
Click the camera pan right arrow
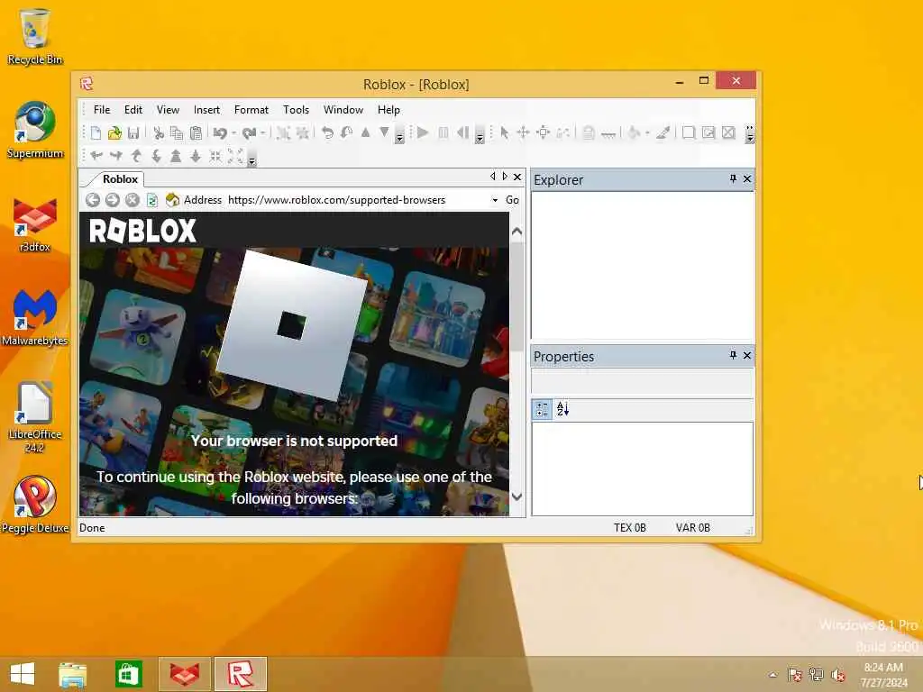click(116, 155)
